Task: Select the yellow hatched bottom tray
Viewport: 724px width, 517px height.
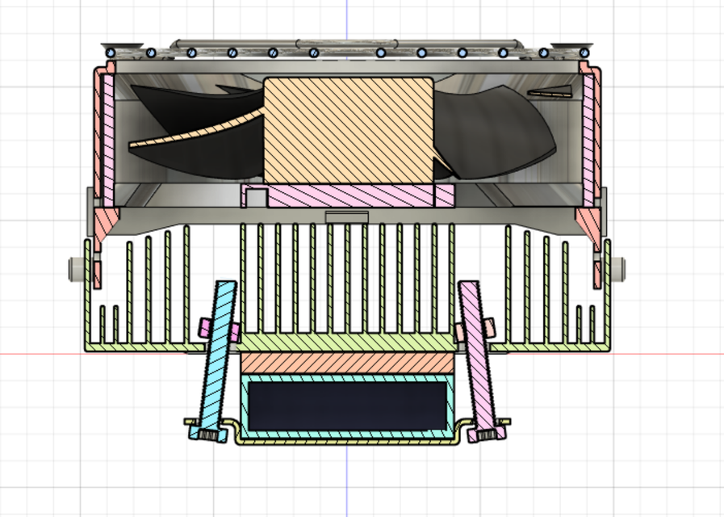Action: coord(347,443)
